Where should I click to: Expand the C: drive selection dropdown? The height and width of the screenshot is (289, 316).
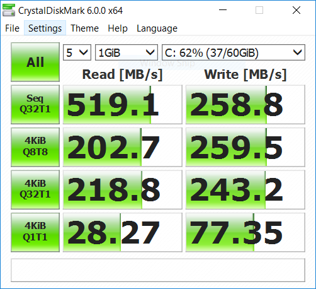point(234,52)
